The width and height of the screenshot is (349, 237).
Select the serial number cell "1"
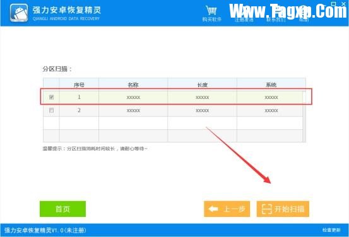tap(79, 97)
